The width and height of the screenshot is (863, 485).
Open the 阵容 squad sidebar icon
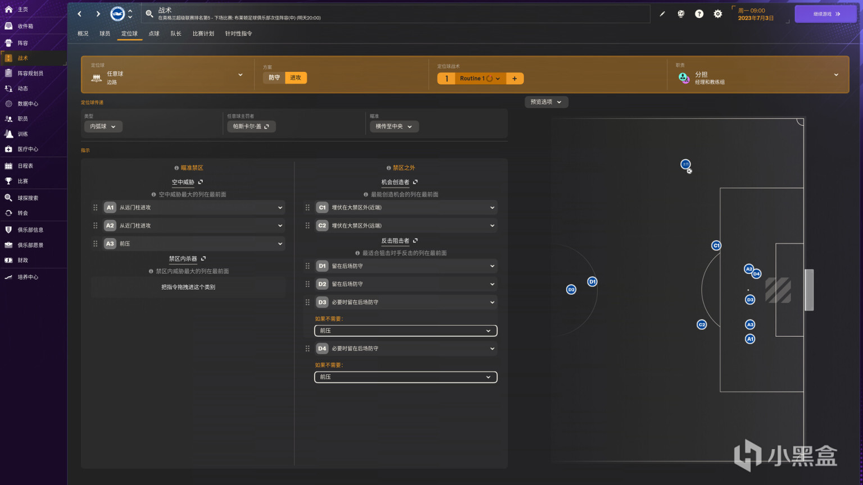(x=8, y=43)
